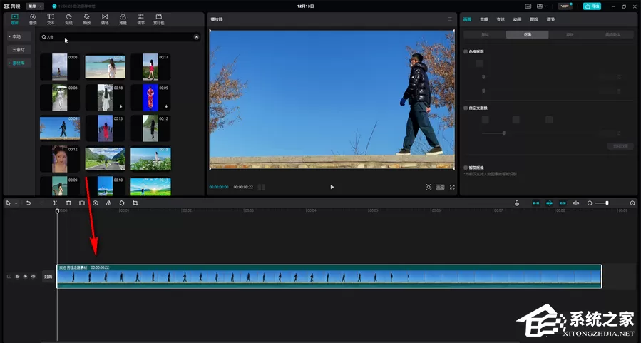
Task: Select the split clip tool in timeline toolbar
Action: coord(55,203)
